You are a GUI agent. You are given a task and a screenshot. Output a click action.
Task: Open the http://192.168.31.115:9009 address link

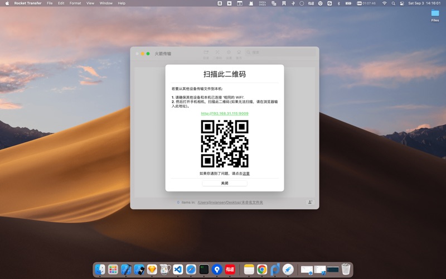pyautogui.click(x=225, y=113)
